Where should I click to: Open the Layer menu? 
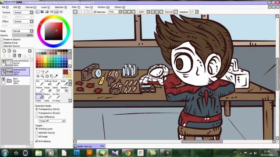click(46, 7)
